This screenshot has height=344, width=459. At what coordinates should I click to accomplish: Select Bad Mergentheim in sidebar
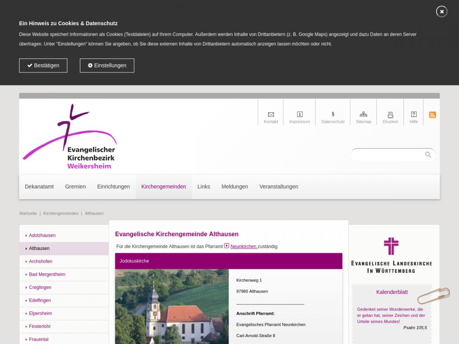pos(47,274)
